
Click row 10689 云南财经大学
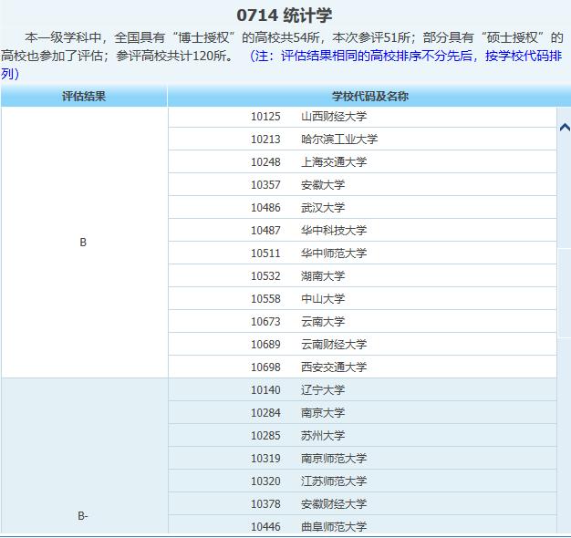[x=362, y=345]
